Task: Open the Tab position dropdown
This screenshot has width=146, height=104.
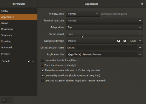Action: point(104,27)
